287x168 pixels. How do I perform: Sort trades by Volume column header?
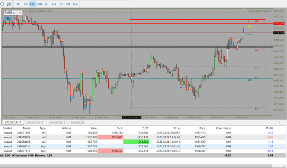(x=66, y=128)
